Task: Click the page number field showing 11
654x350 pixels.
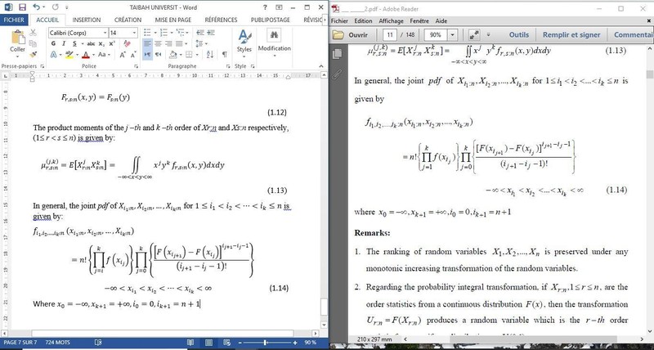Action: pyautogui.click(x=390, y=35)
